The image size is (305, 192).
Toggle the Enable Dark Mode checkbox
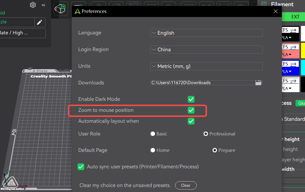(x=191, y=99)
